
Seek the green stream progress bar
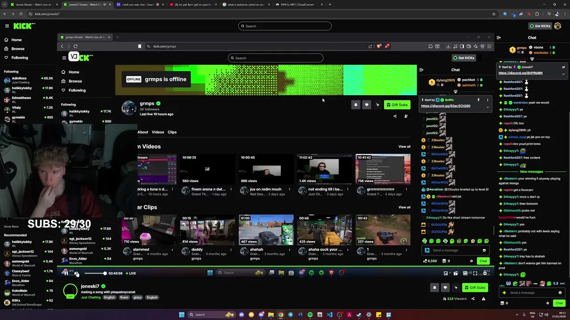[275, 267]
